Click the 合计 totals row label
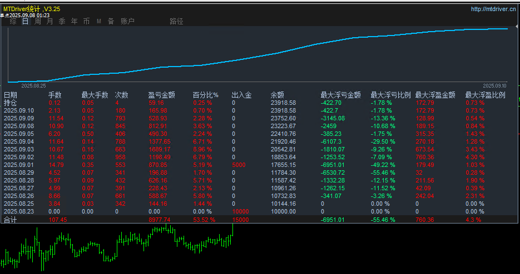Image resolution: width=520 pixels, height=274 pixels. 10,220
